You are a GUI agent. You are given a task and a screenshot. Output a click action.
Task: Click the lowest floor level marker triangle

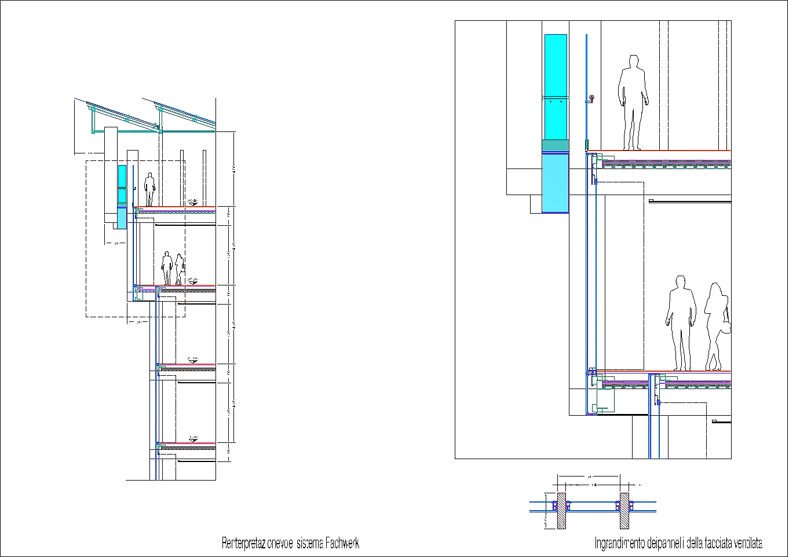[x=193, y=439]
